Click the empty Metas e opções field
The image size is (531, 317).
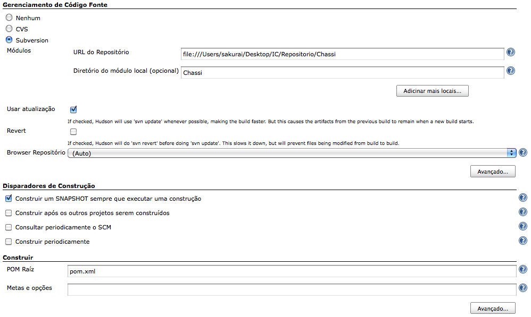point(292,289)
